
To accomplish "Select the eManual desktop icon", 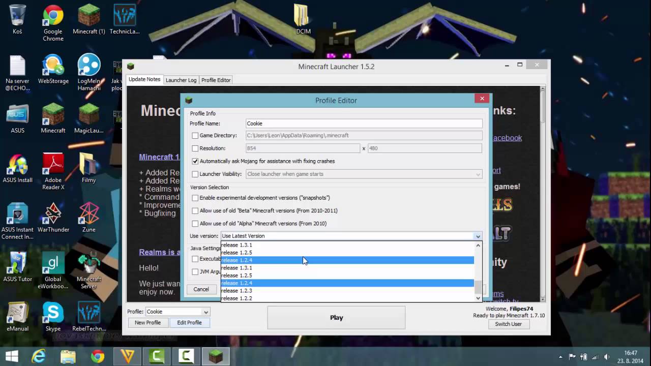I will pyautogui.click(x=17, y=317).
